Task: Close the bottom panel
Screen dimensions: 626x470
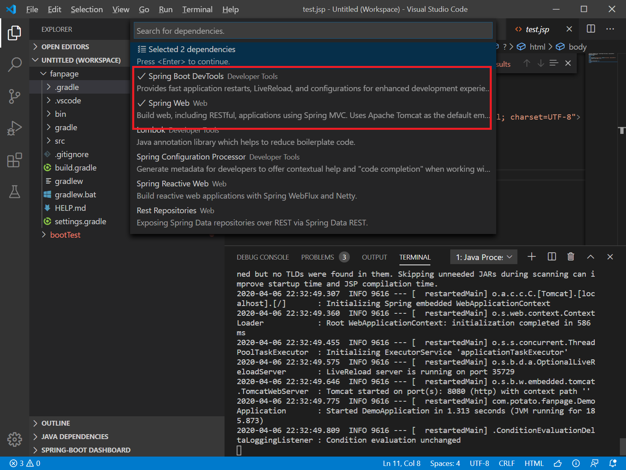Action: click(x=610, y=257)
